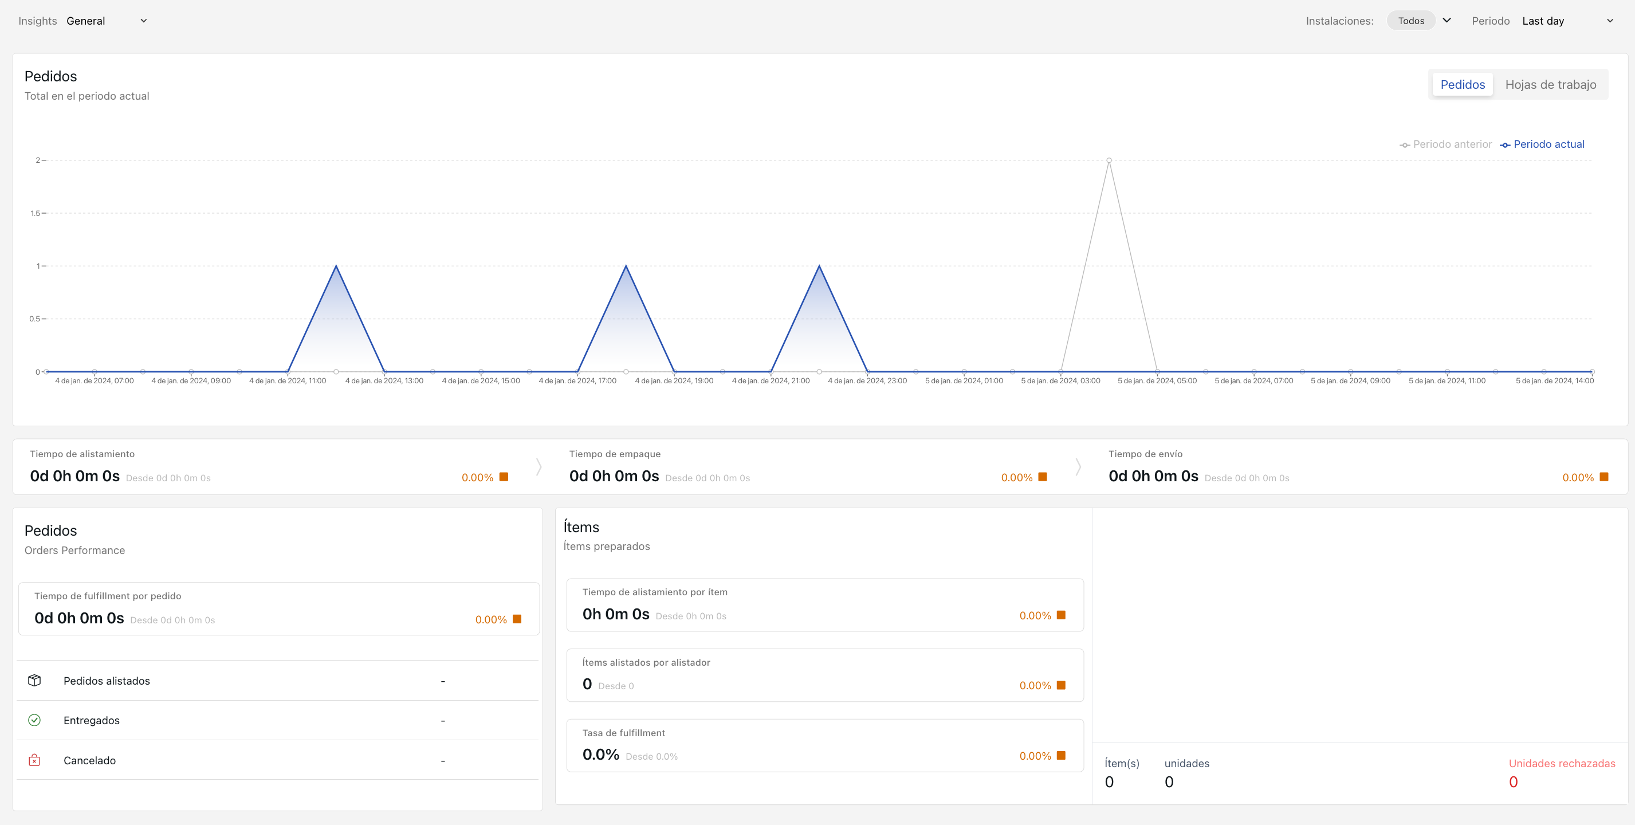1635x825 pixels.
Task: Click the Ítems alistados por alistador card
Action: pyautogui.click(x=824, y=674)
